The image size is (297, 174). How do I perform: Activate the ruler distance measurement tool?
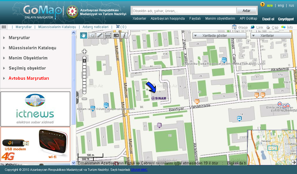[100, 35]
